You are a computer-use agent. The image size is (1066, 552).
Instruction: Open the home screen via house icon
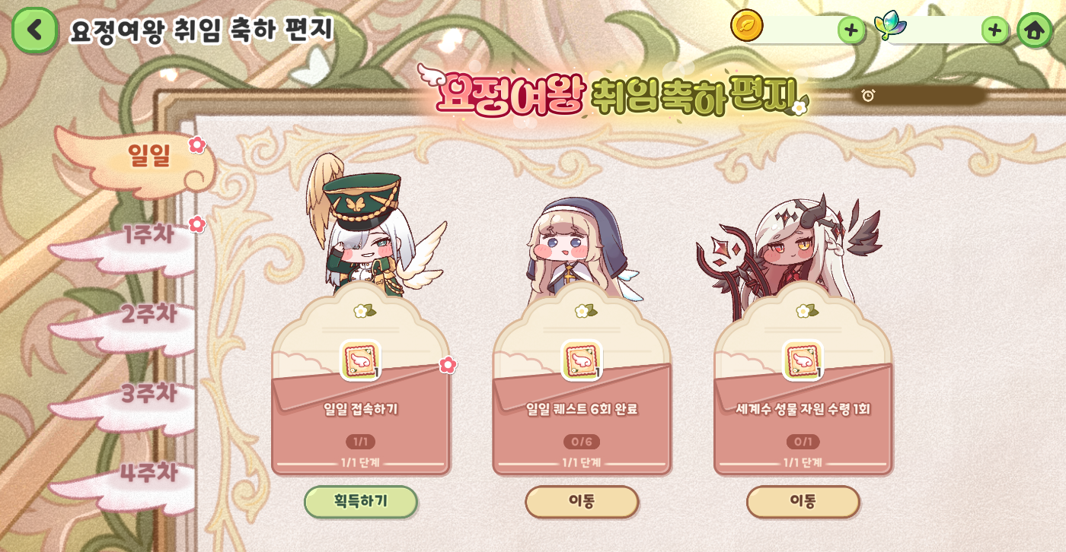[x=1034, y=30]
